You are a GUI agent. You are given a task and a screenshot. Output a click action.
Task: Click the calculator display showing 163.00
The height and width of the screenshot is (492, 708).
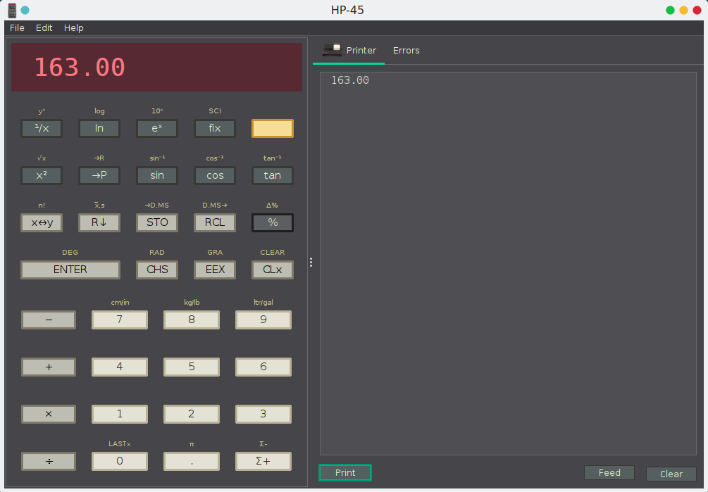156,67
